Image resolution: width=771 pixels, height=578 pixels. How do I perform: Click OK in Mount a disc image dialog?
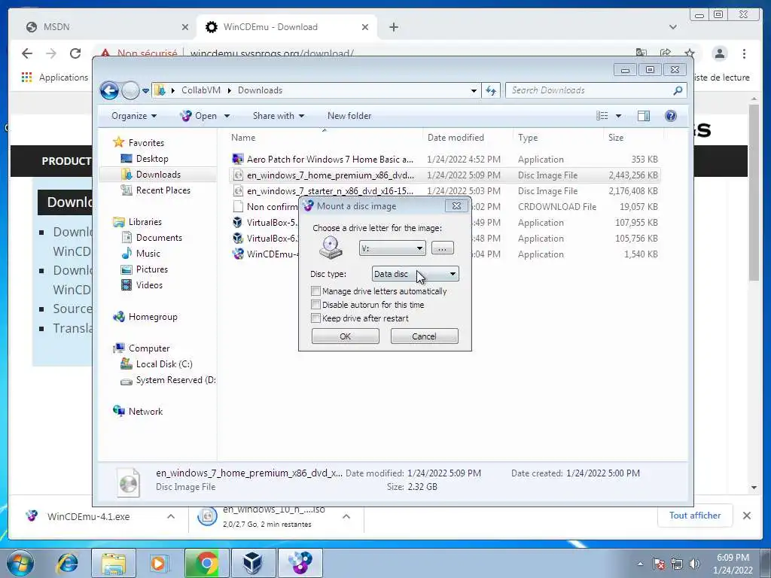click(x=345, y=336)
